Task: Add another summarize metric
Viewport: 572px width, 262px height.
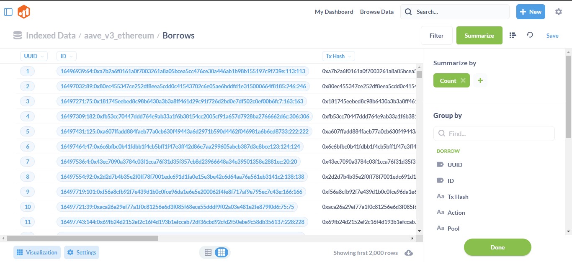Action: (x=480, y=81)
